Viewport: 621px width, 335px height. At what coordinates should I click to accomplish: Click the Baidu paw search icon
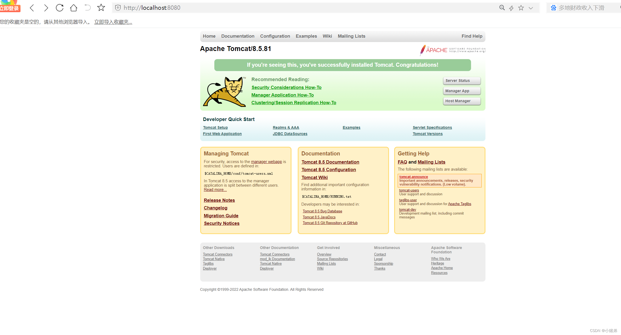[553, 8]
